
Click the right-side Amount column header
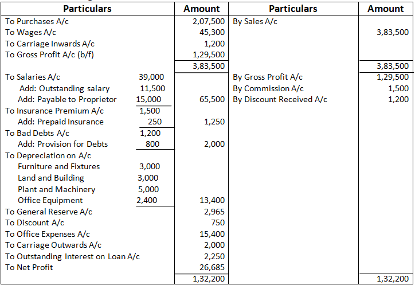[385, 9]
